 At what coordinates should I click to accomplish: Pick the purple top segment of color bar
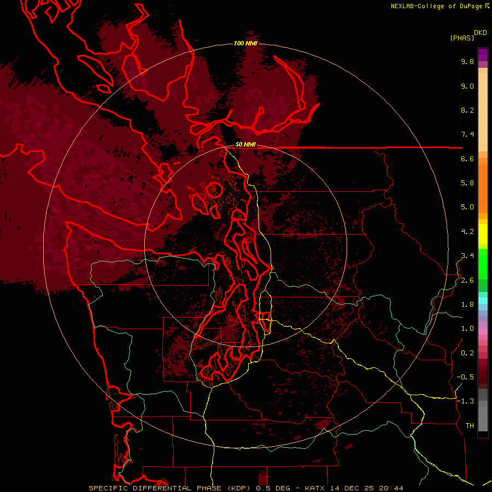483,55
